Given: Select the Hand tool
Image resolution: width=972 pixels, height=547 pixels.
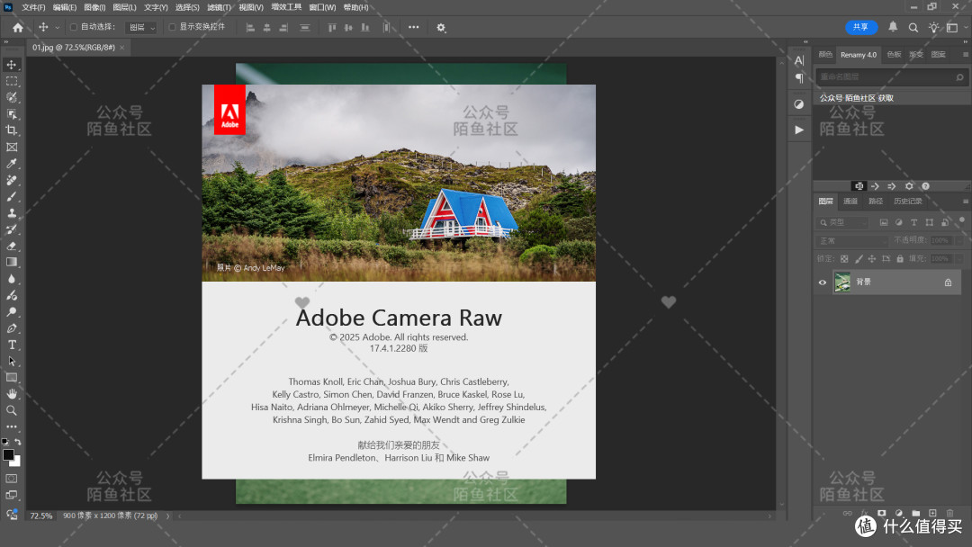Looking at the screenshot, I should (11, 393).
